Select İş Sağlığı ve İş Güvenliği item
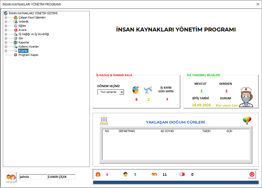This screenshot has height=188, width=262. click(34, 34)
